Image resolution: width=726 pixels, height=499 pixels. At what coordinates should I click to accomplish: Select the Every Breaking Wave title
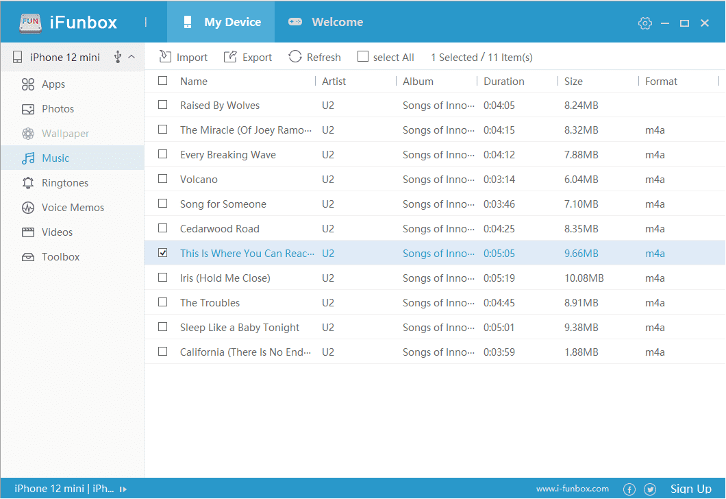228,155
